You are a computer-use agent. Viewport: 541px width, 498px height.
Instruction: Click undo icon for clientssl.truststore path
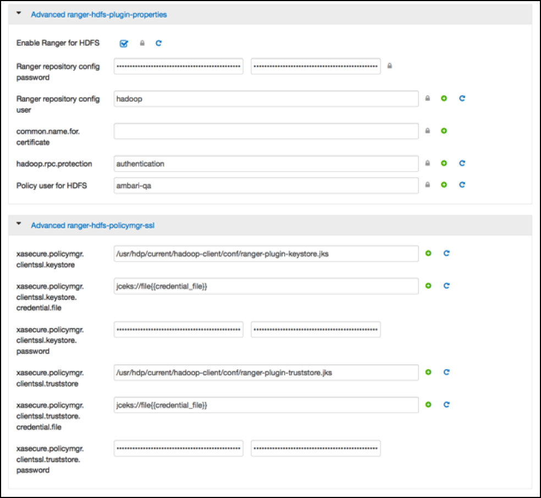pos(446,373)
